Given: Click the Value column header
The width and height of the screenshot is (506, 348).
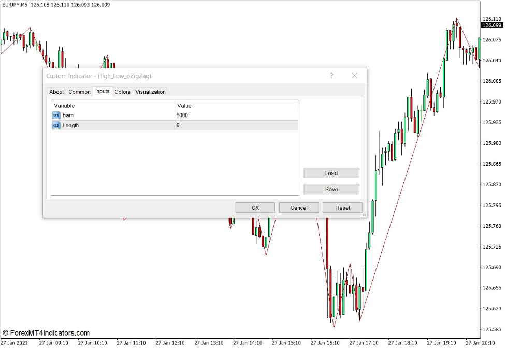Looking at the screenshot, I should 184,105.
